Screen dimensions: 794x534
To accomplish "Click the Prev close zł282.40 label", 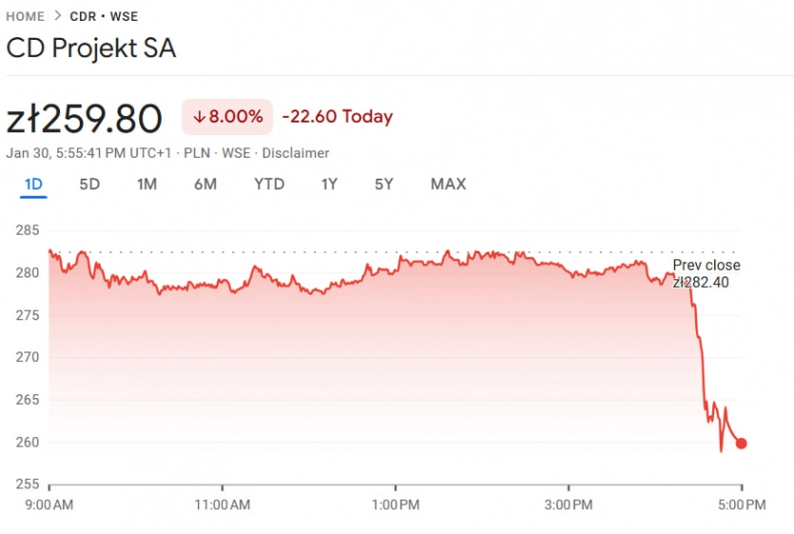I will click(x=706, y=274).
